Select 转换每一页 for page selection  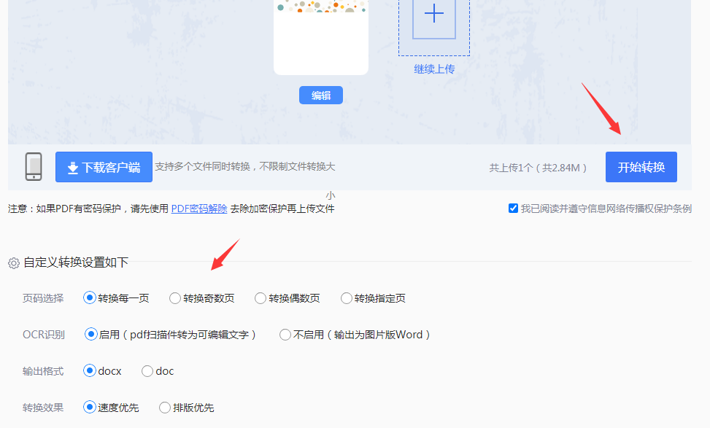click(x=89, y=297)
